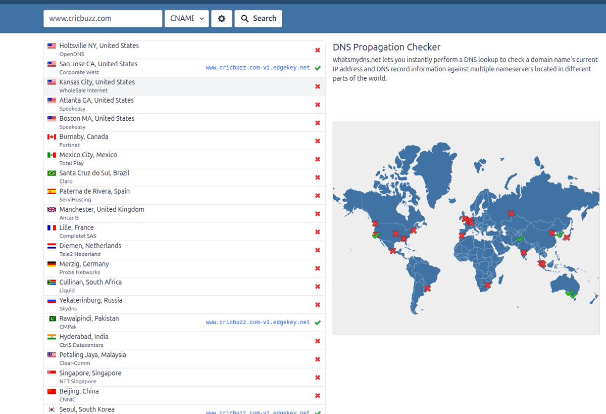
Task: Open settings via the gear icon
Action: (222, 19)
